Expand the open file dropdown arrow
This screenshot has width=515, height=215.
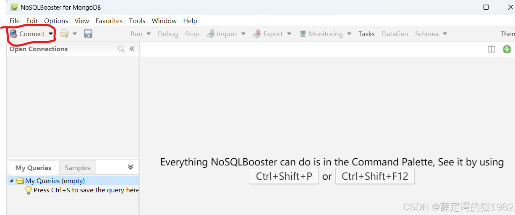[x=75, y=34]
